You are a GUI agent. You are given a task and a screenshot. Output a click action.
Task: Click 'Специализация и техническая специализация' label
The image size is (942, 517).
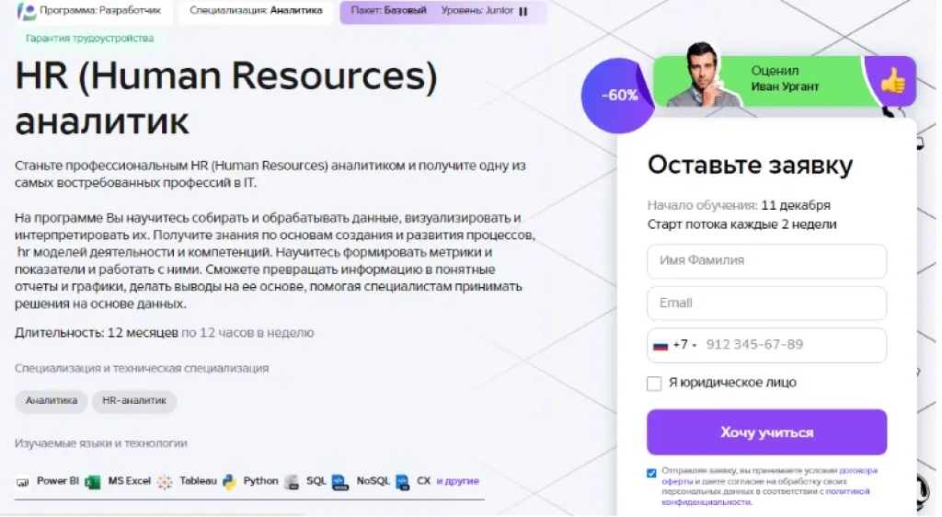[x=142, y=368]
